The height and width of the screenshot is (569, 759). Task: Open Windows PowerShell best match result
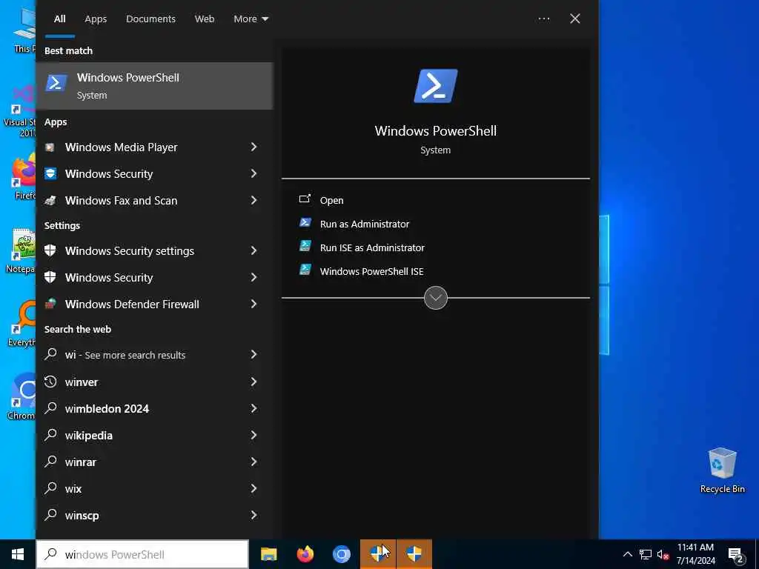154,86
